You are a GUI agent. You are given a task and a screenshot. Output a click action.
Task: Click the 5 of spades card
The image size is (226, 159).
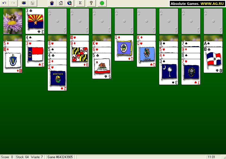coord(57,50)
